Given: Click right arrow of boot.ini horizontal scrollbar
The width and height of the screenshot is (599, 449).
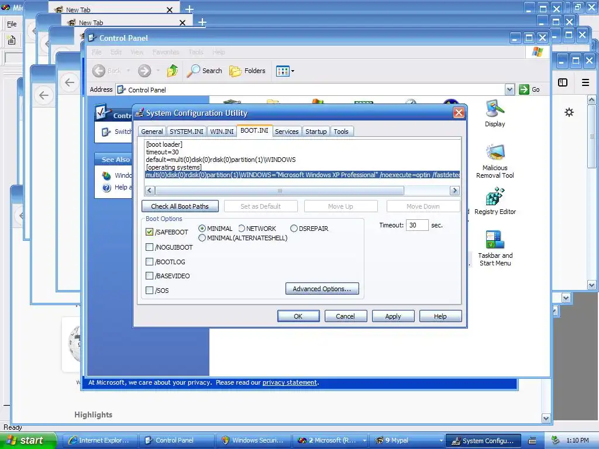Looking at the screenshot, I should (455, 190).
